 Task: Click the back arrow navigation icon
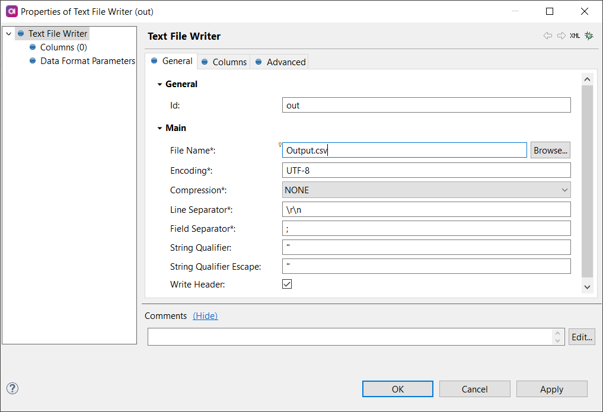tap(547, 36)
